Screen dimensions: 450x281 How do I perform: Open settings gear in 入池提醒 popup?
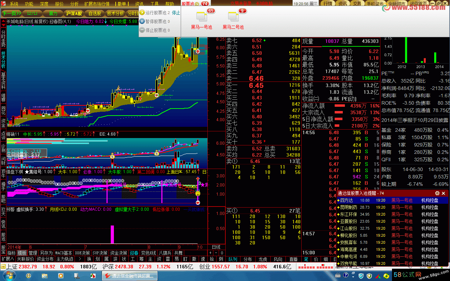click(x=437, y=193)
